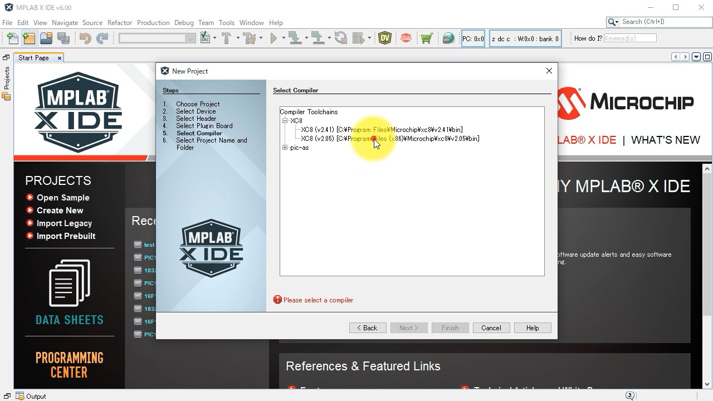The height and width of the screenshot is (401, 713).
Task: Click the restore window group icon
Action: pos(6,57)
